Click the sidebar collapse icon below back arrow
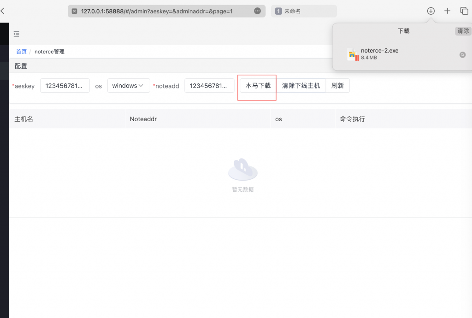 point(17,34)
